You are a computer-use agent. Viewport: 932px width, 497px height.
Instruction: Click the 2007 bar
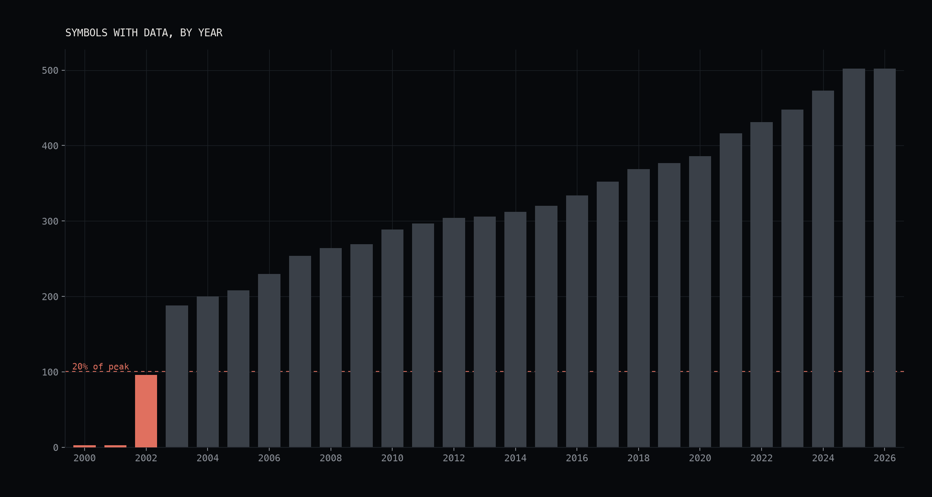point(300,352)
